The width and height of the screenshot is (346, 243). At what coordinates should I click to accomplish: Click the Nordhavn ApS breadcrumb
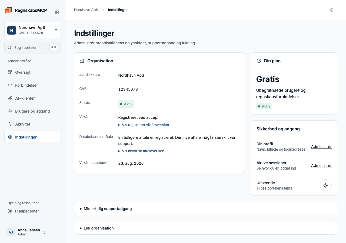(86, 10)
